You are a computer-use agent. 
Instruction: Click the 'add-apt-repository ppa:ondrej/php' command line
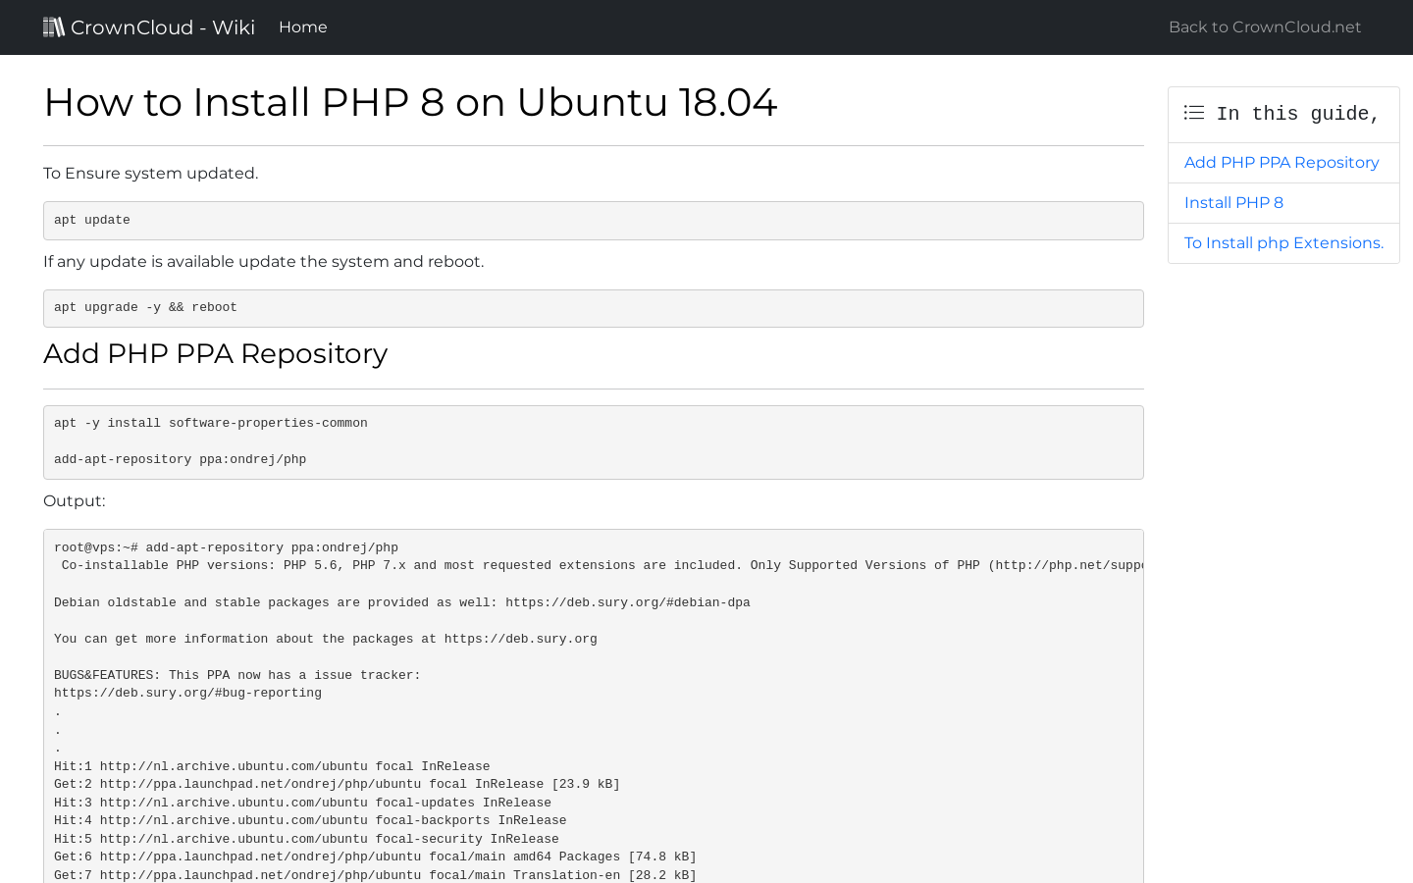(180, 460)
